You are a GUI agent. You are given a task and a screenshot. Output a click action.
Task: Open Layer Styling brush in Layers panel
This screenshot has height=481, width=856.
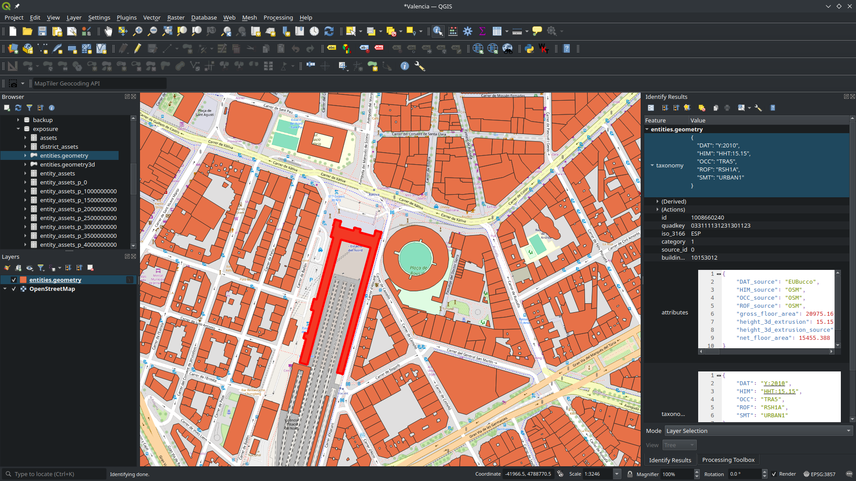point(7,268)
